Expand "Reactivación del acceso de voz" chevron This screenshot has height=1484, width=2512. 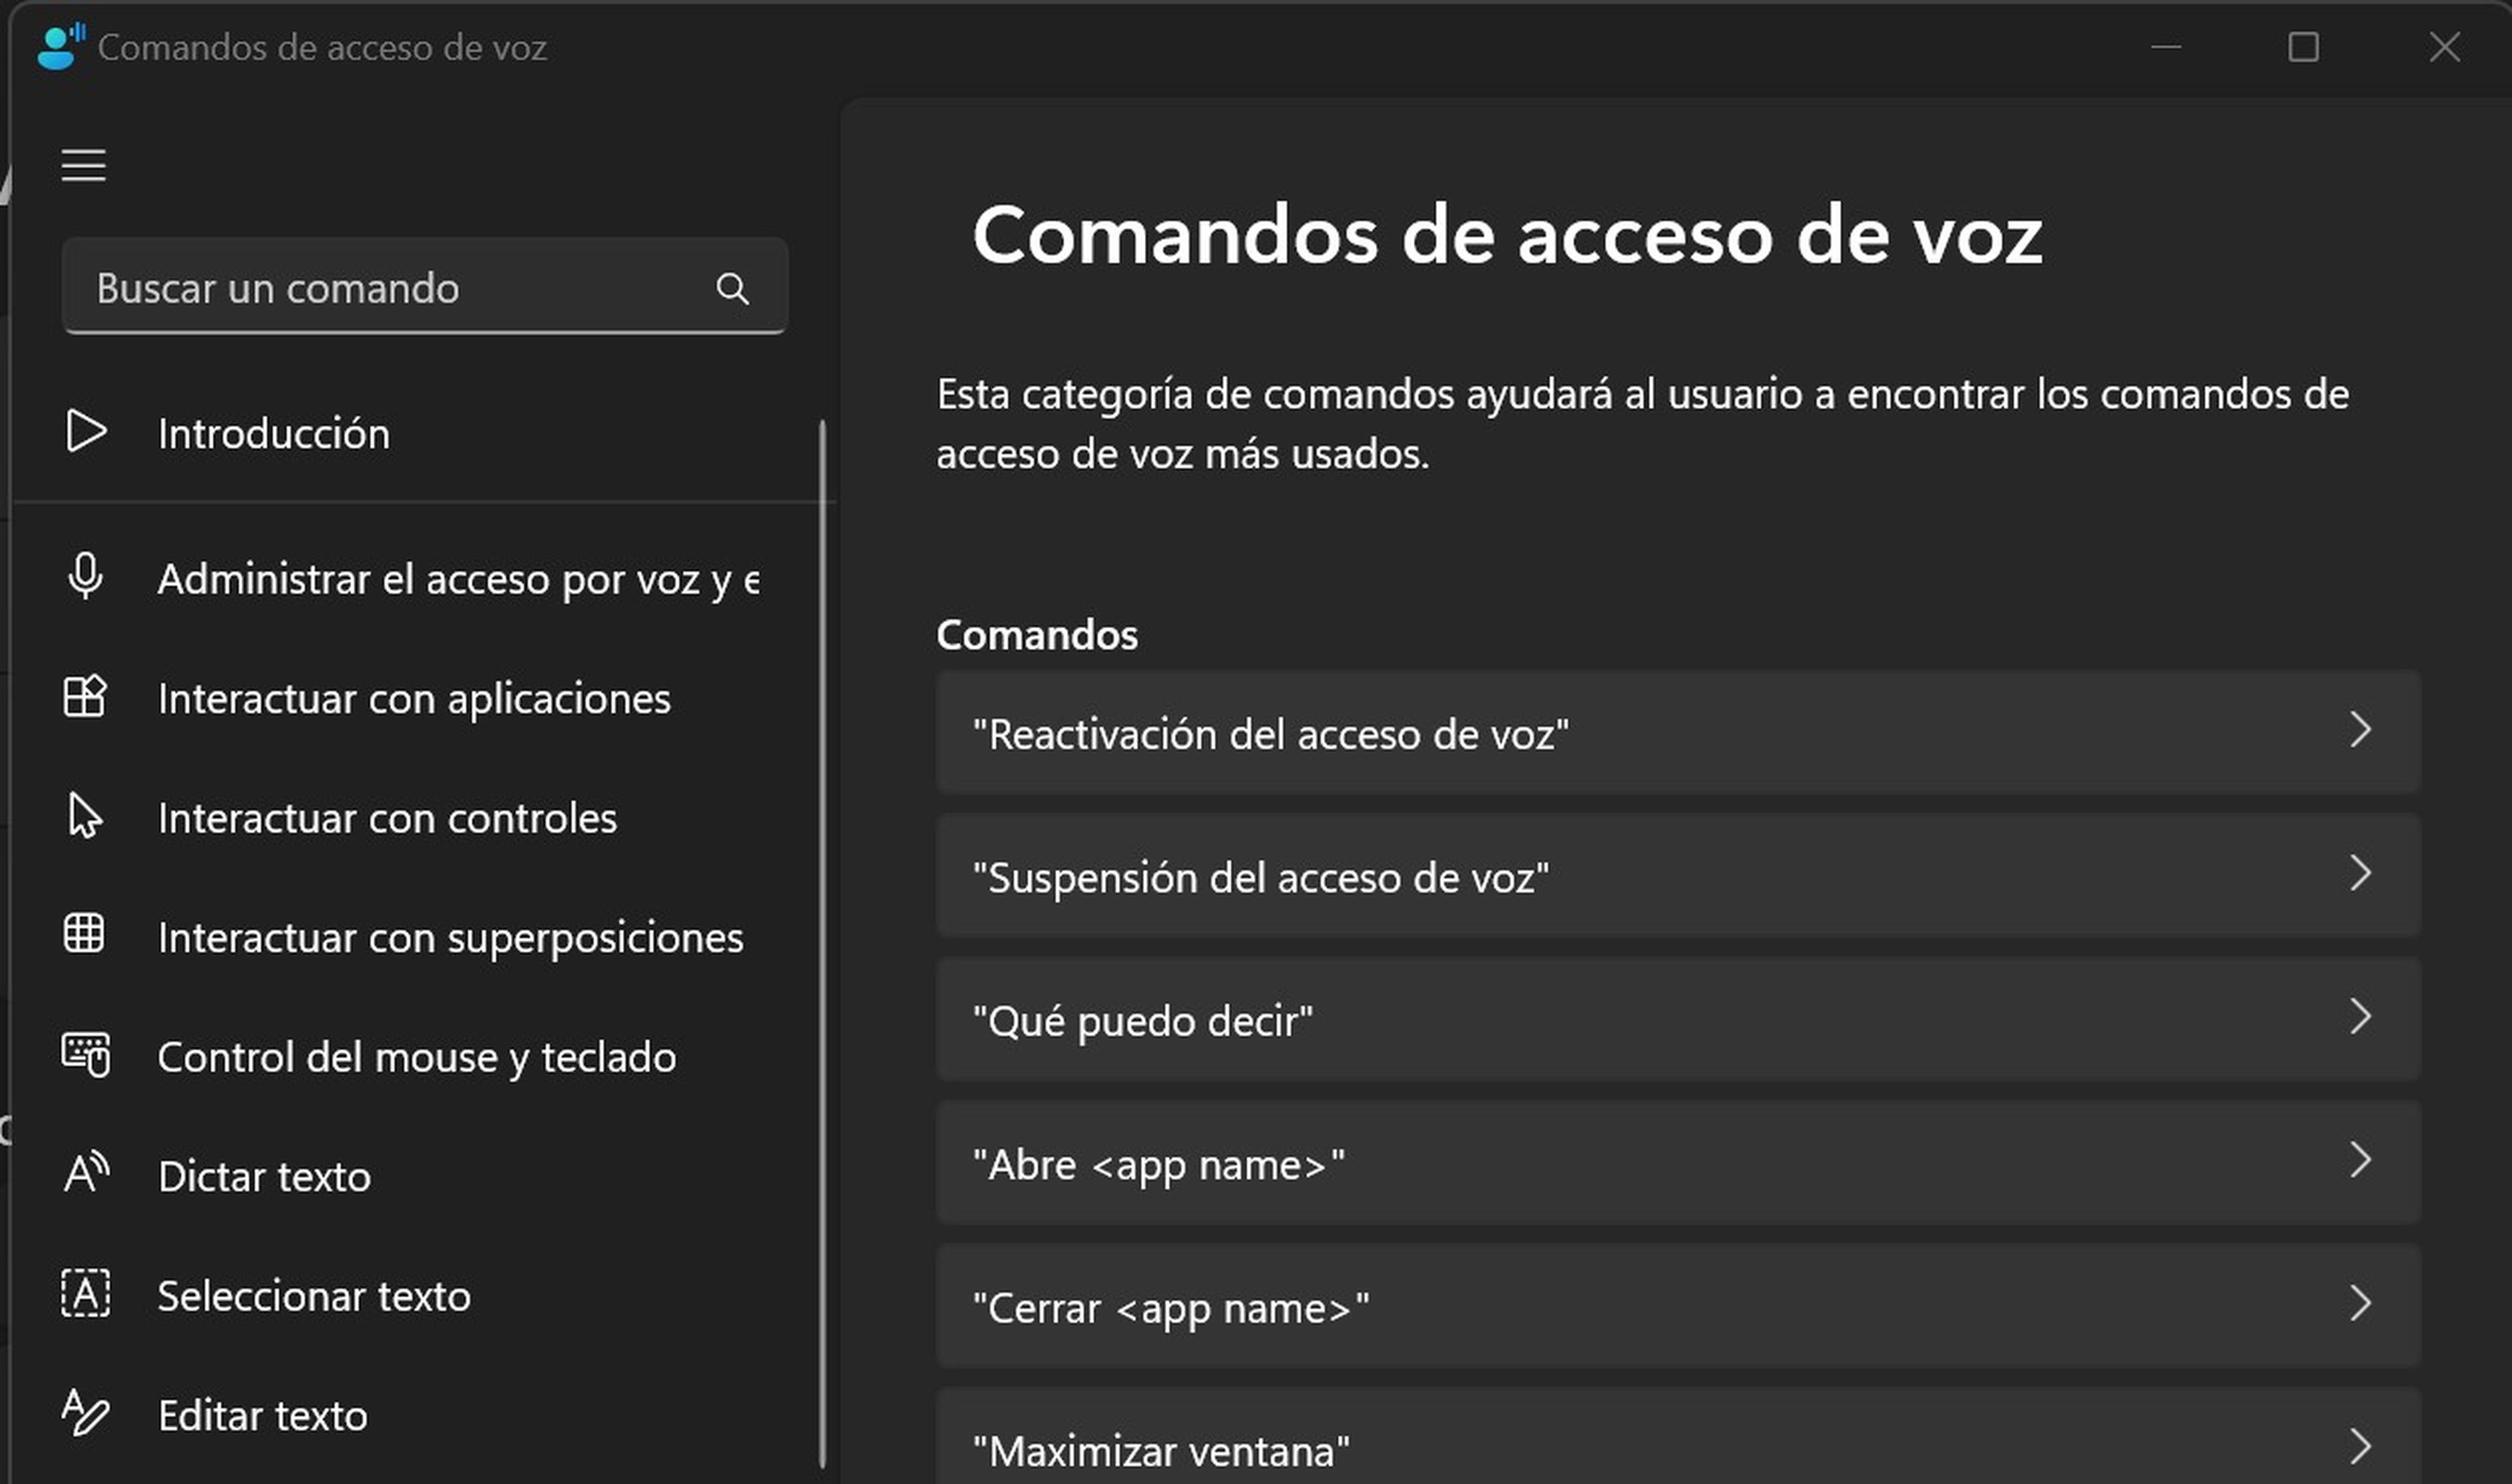[2361, 730]
